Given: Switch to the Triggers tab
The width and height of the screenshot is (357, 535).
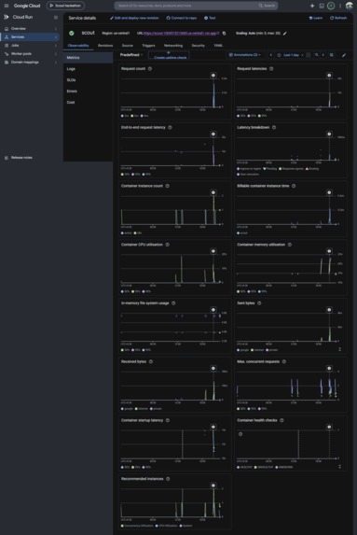Looking at the screenshot, I should (x=148, y=46).
